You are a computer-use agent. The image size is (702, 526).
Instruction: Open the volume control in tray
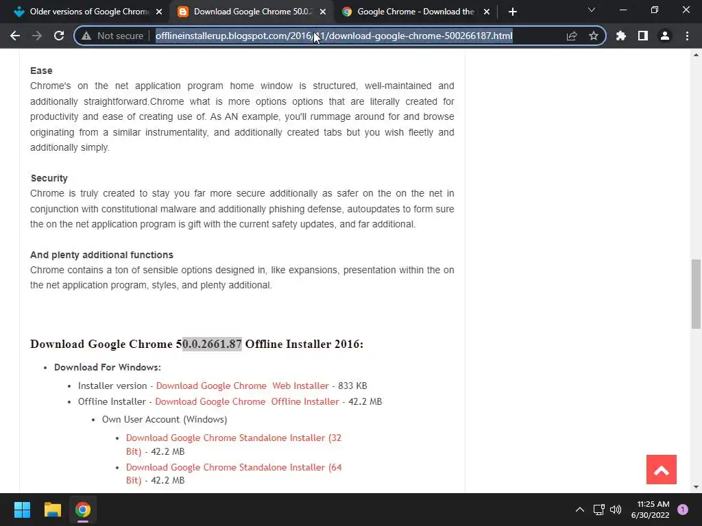point(616,510)
